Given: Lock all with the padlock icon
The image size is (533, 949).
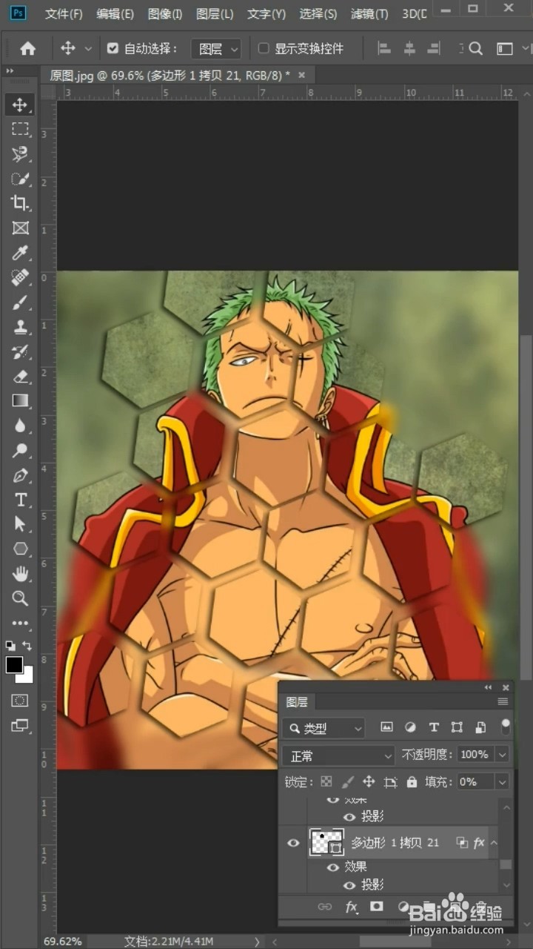Looking at the screenshot, I should (x=412, y=781).
